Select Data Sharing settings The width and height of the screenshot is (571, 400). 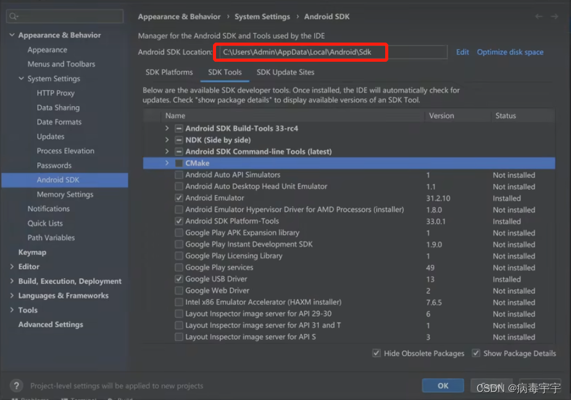click(58, 107)
